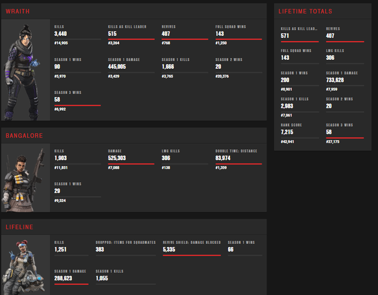Click Lifetime Totals Season 1 Kills value 2,983
This screenshot has height=295, width=378.
tap(287, 106)
